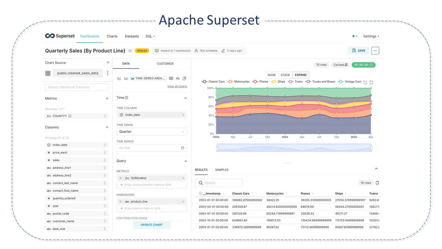Remove product_line dimension with x icon
This screenshot has width=442, height=249.
point(121,202)
